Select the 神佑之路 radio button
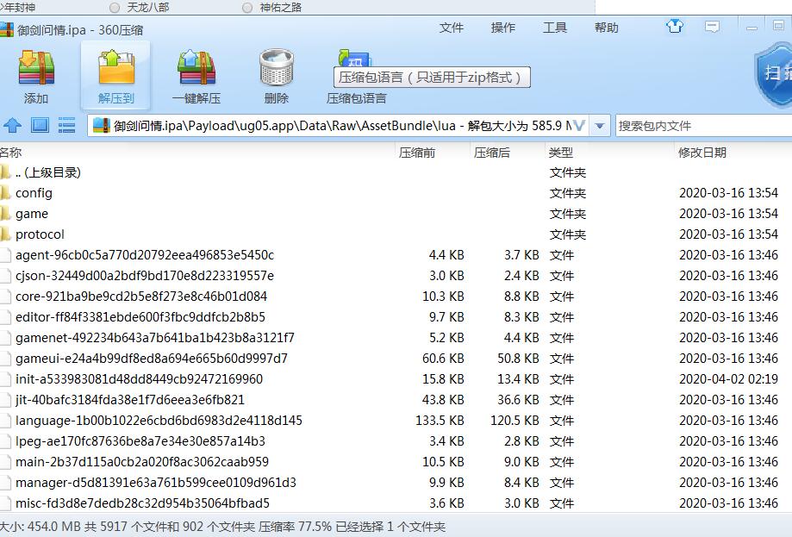792x537 pixels. pyautogui.click(x=247, y=7)
